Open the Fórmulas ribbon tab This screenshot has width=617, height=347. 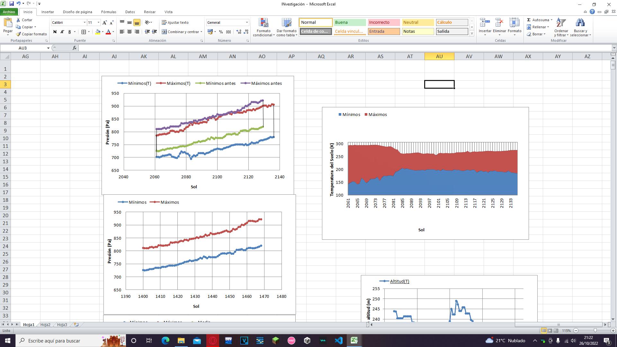pos(109,12)
